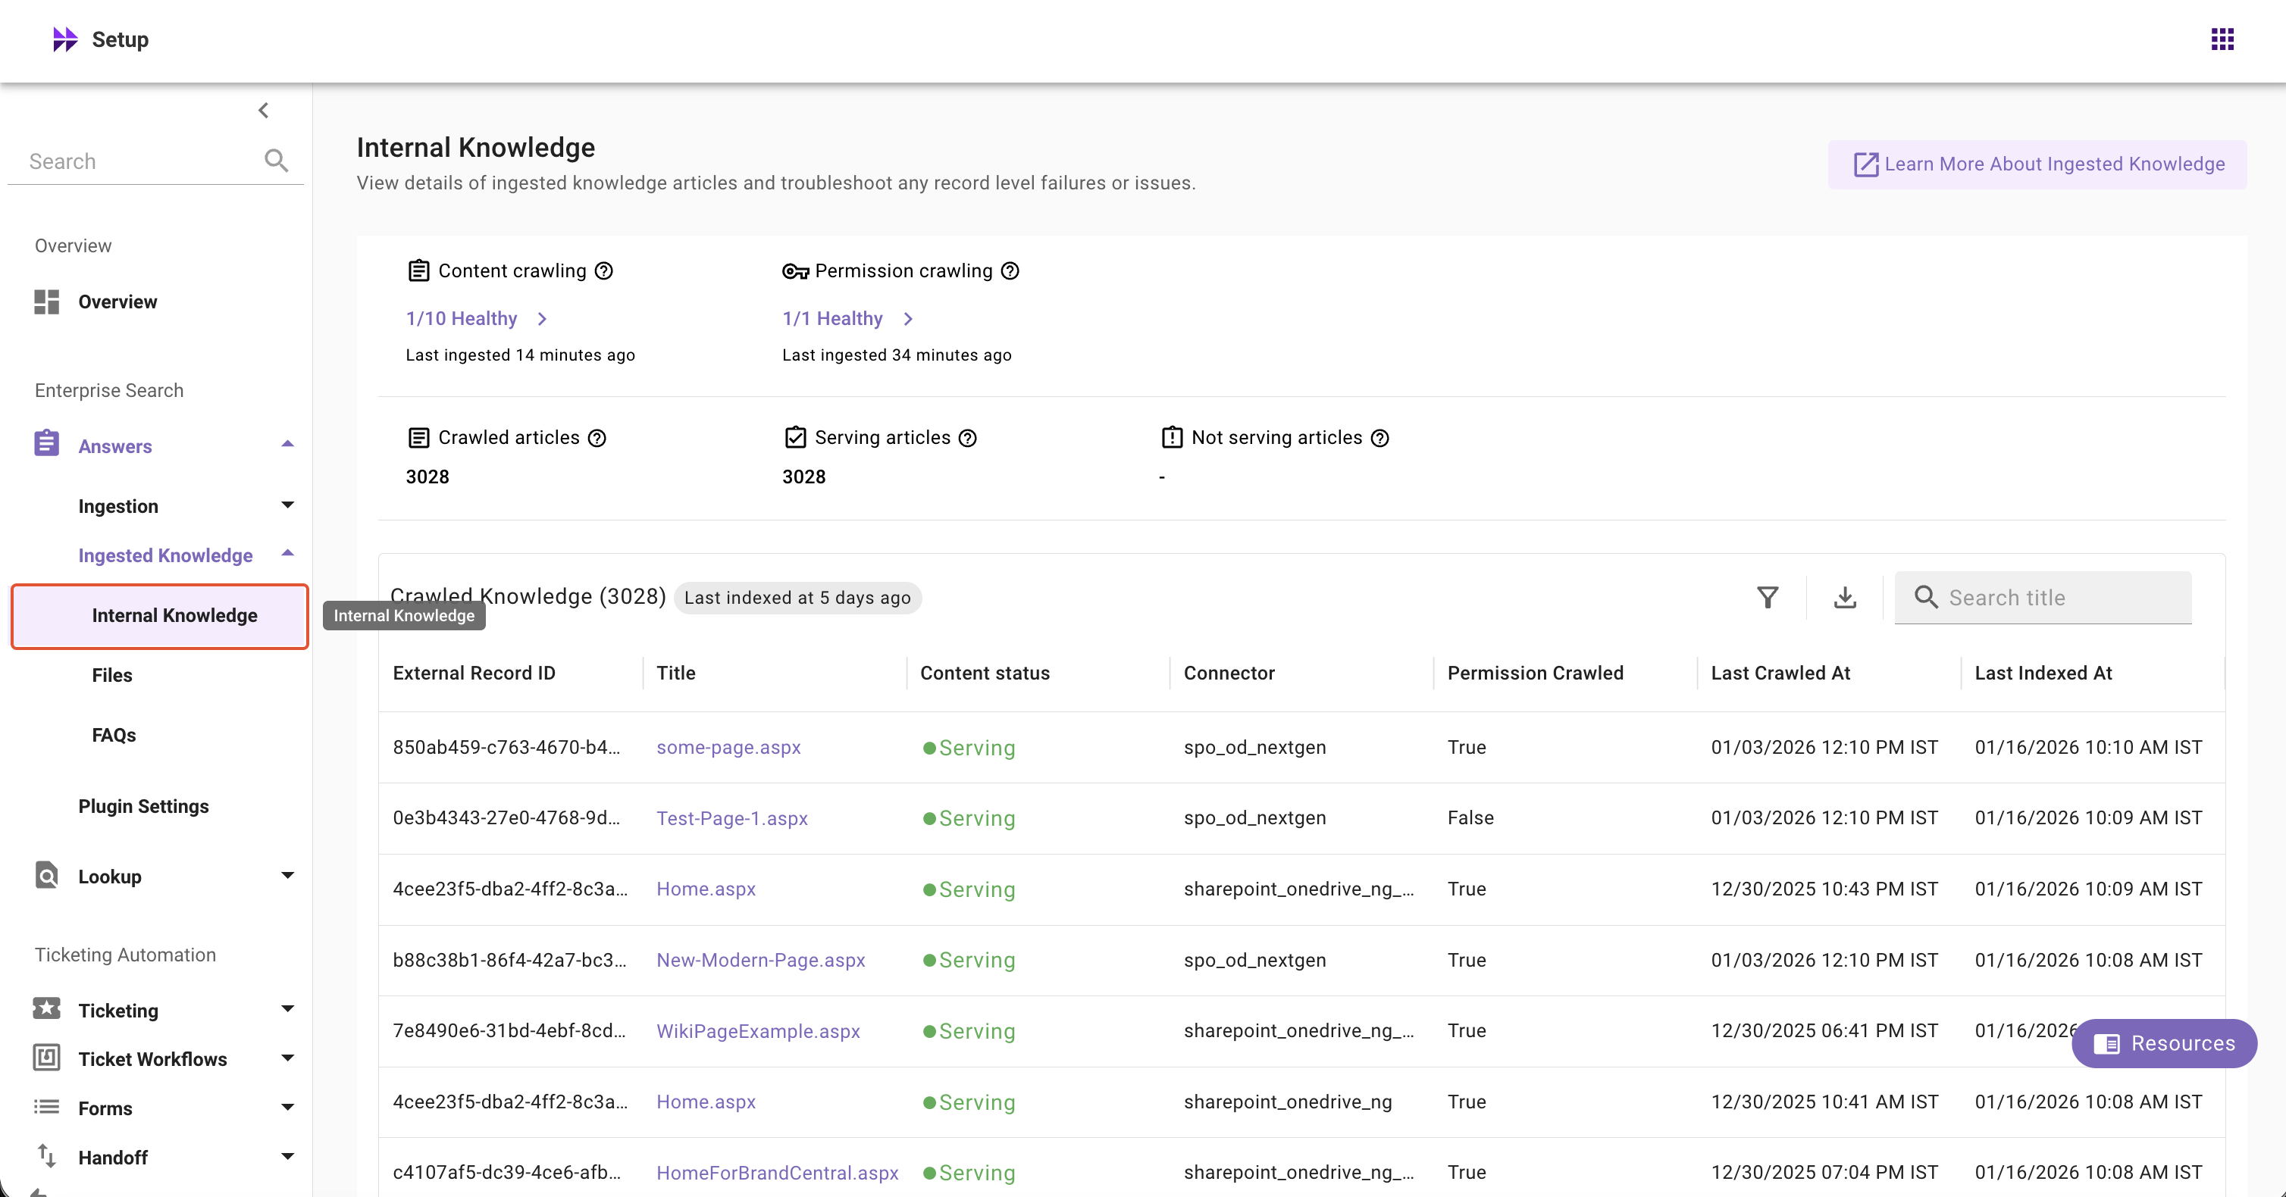
Task: Click the sidebar search magnifier icon
Action: pos(276,161)
